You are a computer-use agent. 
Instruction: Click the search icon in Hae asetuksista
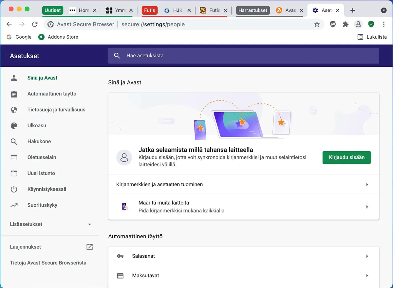[117, 56]
